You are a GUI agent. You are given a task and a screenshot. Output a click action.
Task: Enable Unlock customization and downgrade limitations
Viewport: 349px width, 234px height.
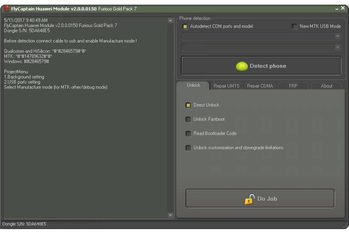click(x=188, y=148)
